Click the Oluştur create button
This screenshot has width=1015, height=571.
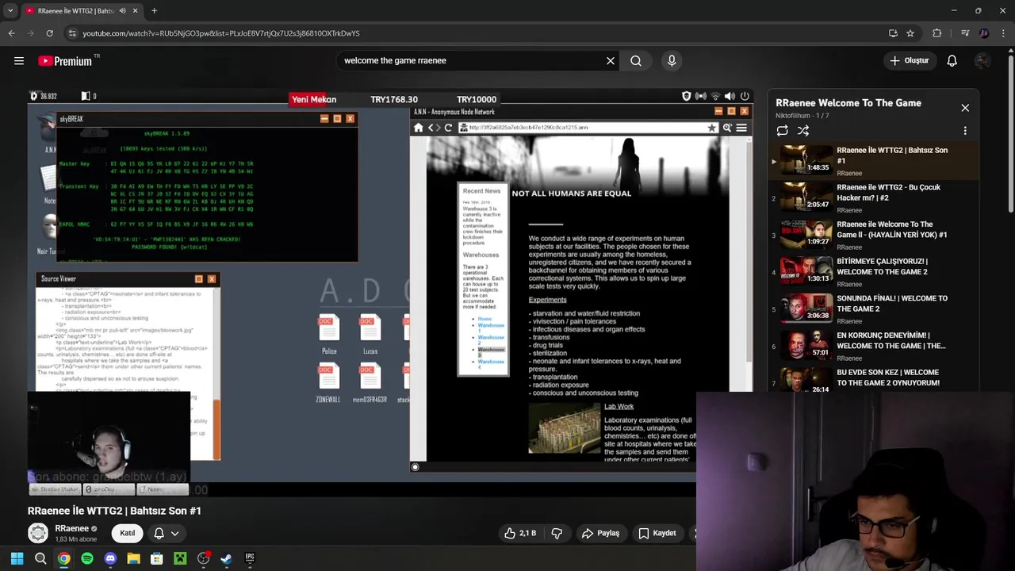pyautogui.click(x=909, y=60)
